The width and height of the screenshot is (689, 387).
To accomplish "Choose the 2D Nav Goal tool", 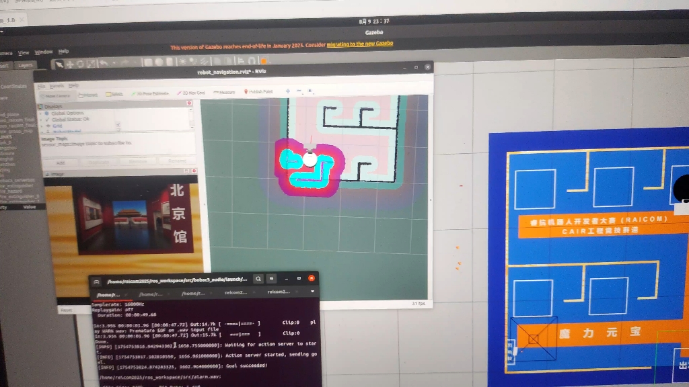I will point(191,93).
